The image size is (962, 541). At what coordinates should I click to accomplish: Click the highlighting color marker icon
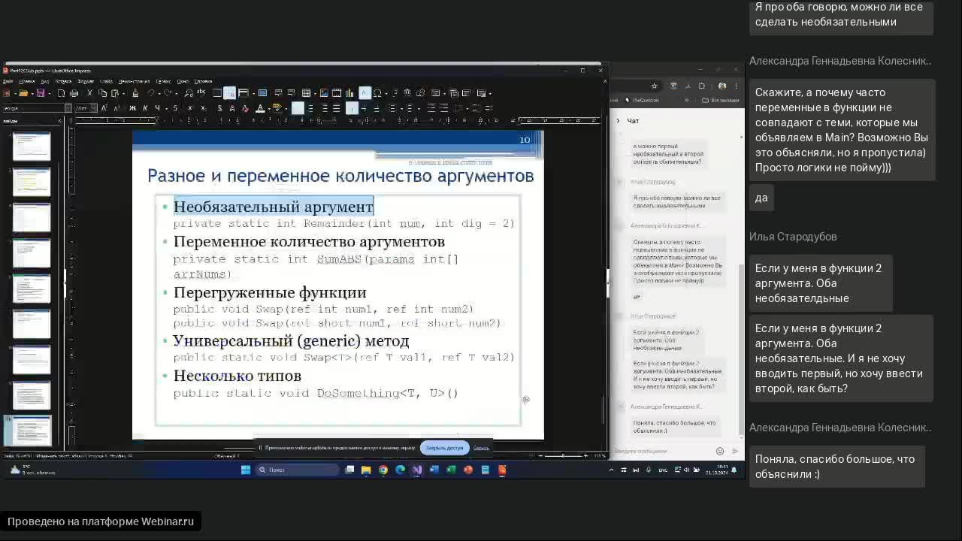pyautogui.click(x=277, y=107)
